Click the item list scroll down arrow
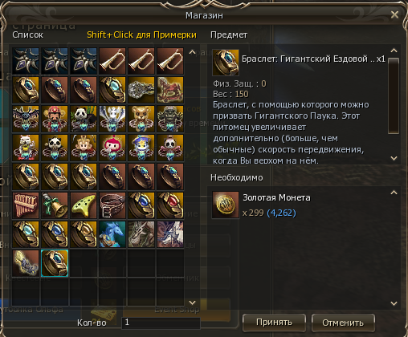 click(x=192, y=302)
